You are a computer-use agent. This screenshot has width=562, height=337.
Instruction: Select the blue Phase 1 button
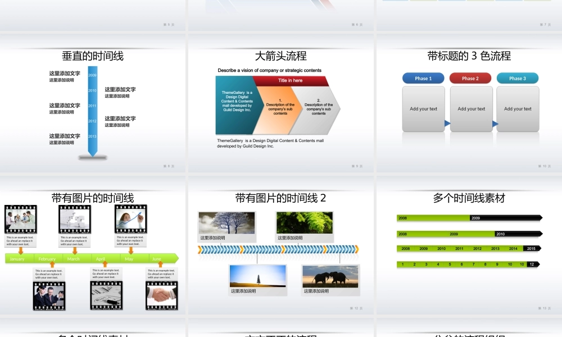(423, 78)
